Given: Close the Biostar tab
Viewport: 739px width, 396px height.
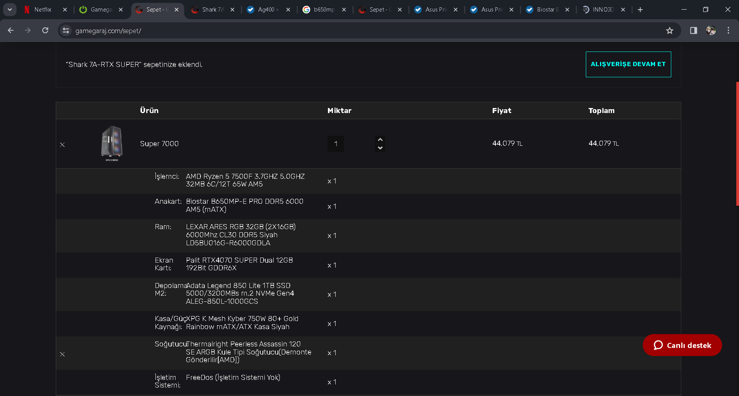Looking at the screenshot, I should 567,10.
